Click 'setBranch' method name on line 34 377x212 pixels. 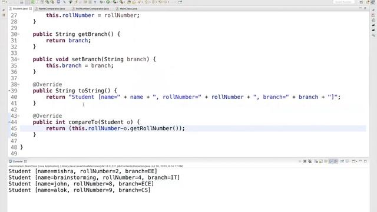pyautogui.click(x=86, y=59)
